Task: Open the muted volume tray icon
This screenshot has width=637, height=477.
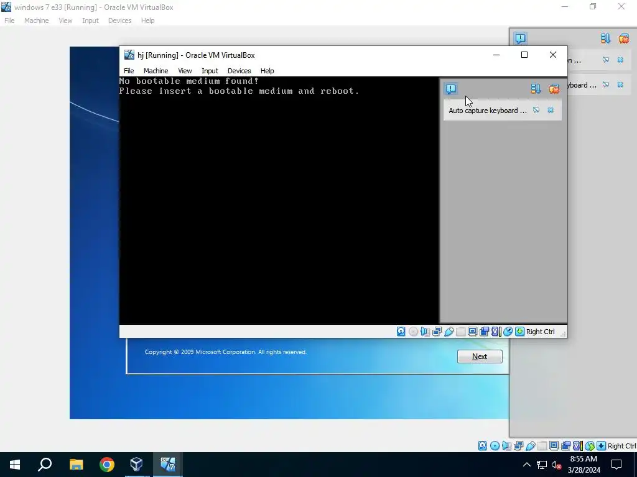Action: point(556,465)
